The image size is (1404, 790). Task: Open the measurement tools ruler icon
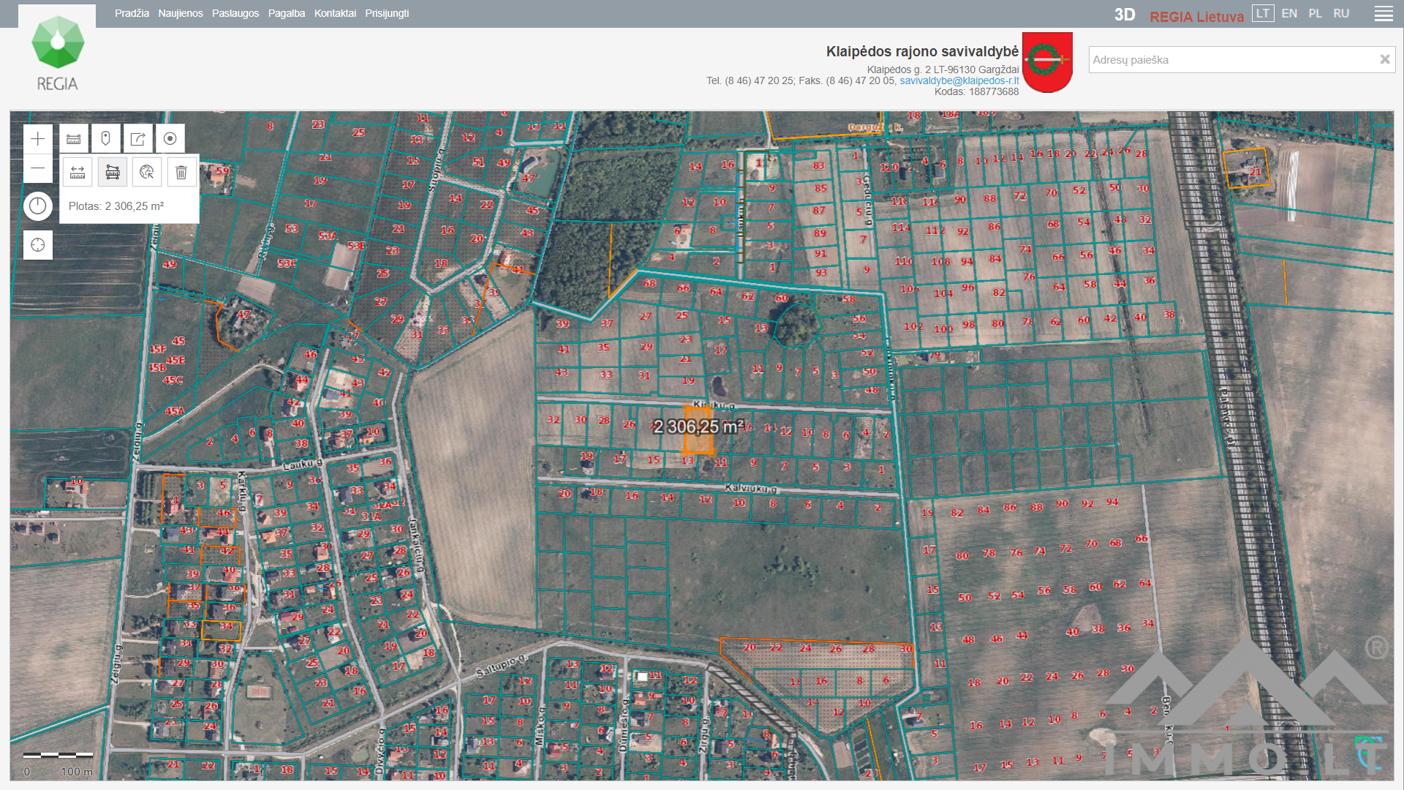74,139
